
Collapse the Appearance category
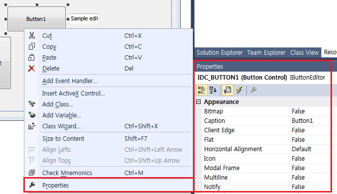[x=199, y=101]
